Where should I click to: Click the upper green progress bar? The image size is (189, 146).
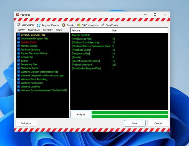click(x=130, y=113)
